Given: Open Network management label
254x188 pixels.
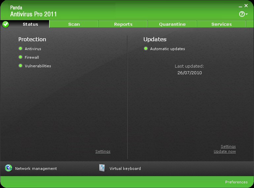Looking at the screenshot, I should tap(36, 169).
